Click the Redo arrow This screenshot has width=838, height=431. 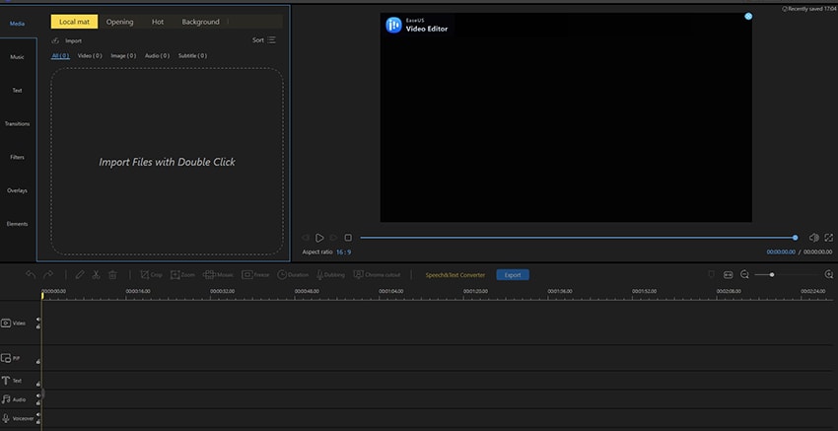[48, 274]
